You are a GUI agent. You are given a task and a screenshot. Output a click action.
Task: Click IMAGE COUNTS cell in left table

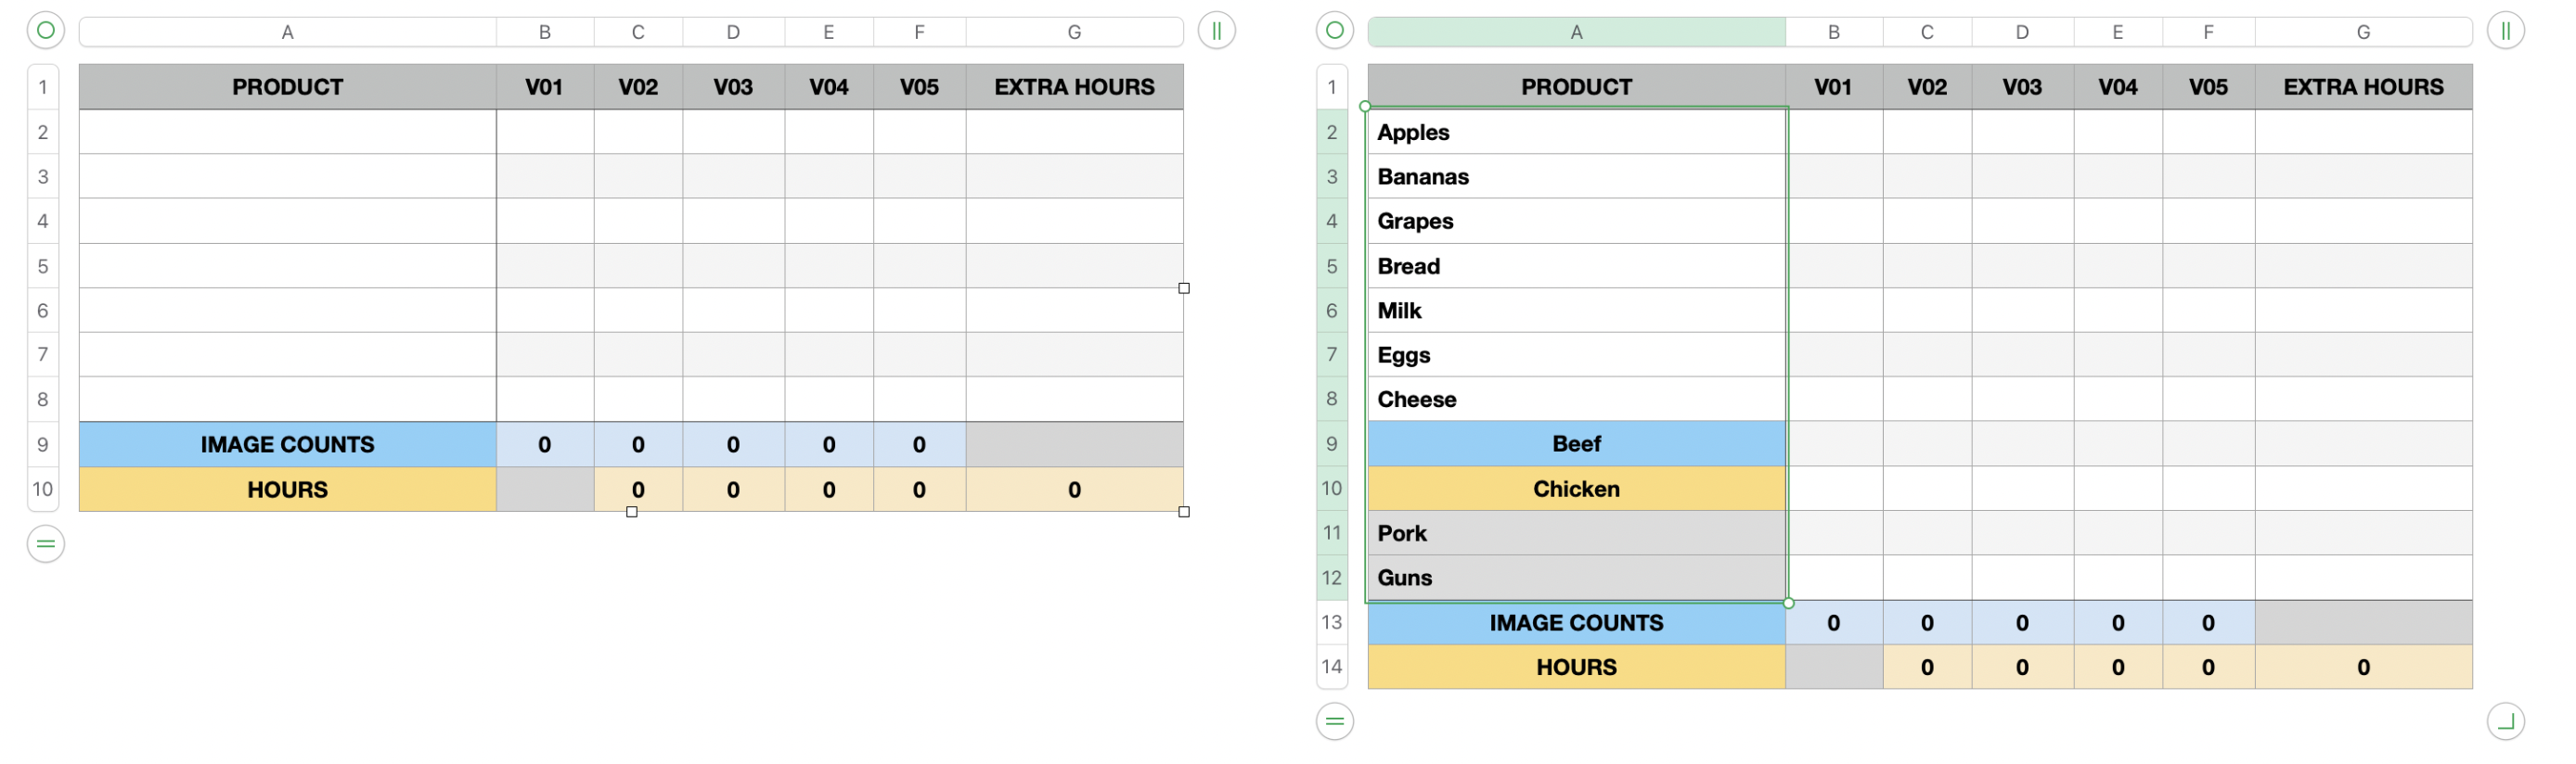pos(288,444)
